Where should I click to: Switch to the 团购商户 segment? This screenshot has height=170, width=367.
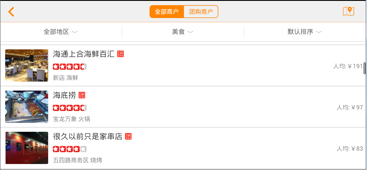coord(201,12)
